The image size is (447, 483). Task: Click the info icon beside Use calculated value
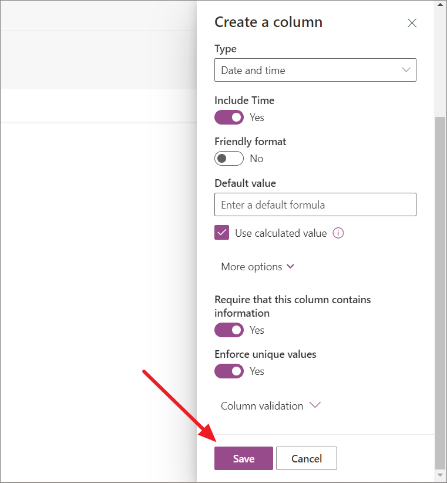[338, 233]
